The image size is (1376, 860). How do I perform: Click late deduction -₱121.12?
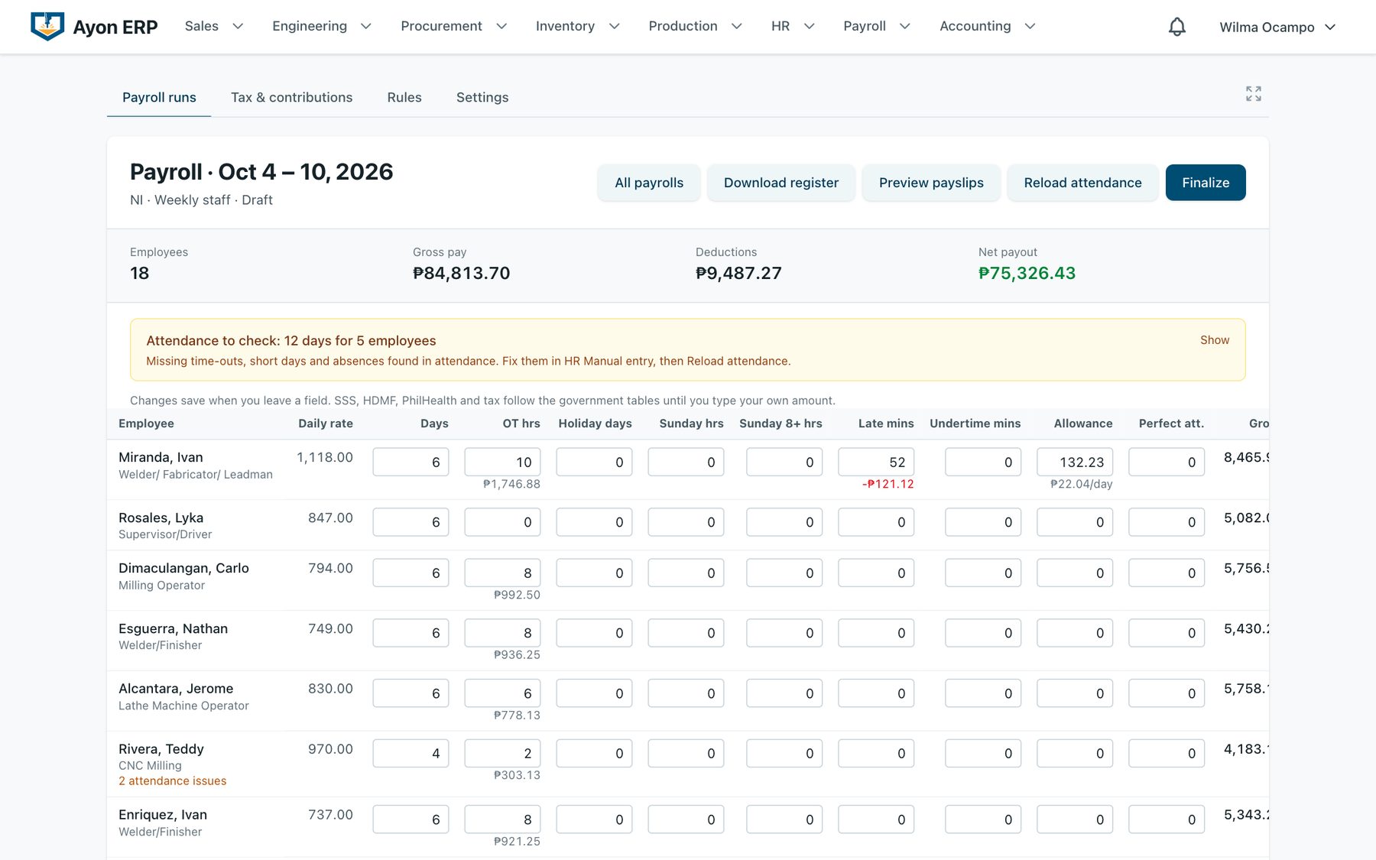[888, 484]
